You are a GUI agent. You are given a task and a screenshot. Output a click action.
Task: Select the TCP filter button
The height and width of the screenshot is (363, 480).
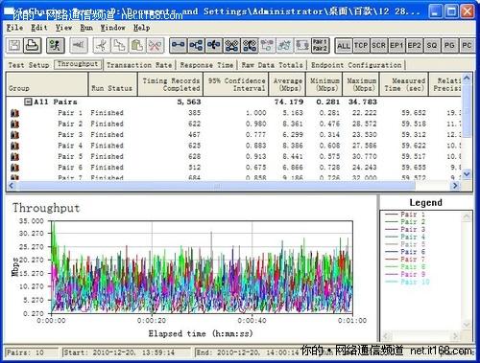pyautogui.click(x=361, y=46)
